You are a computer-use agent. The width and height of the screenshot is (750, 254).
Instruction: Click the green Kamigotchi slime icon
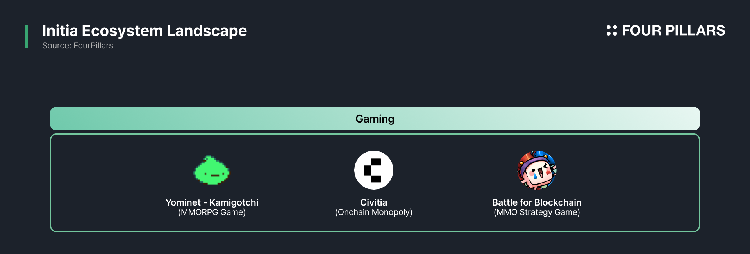point(212,170)
